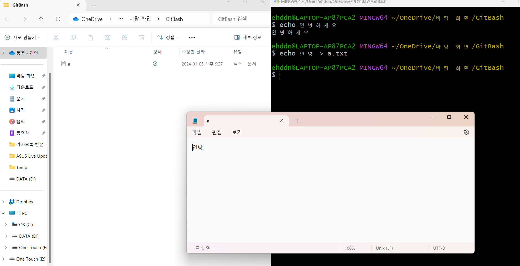Click the 바탕 화면 breadcrumb segment
Image resolution: width=520 pixels, height=266 pixels.
(140, 19)
